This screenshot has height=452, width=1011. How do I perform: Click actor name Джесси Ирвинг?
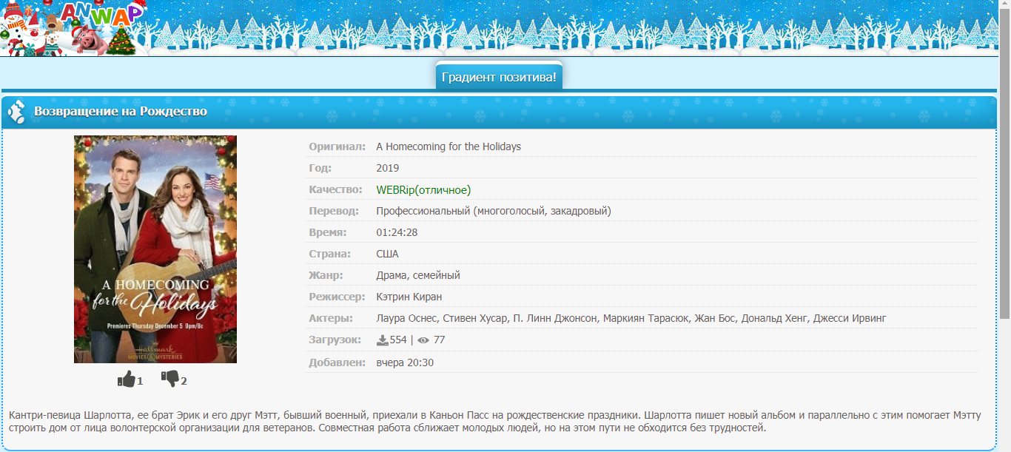point(850,318)
